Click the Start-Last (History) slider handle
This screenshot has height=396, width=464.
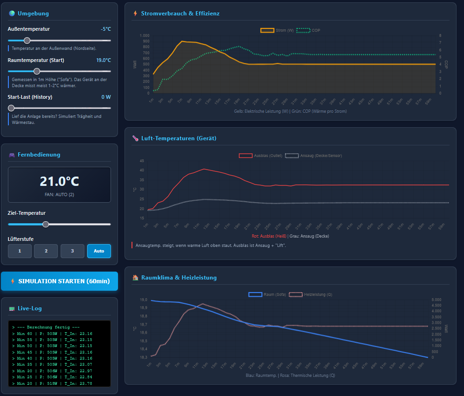(x=11, y=108)
